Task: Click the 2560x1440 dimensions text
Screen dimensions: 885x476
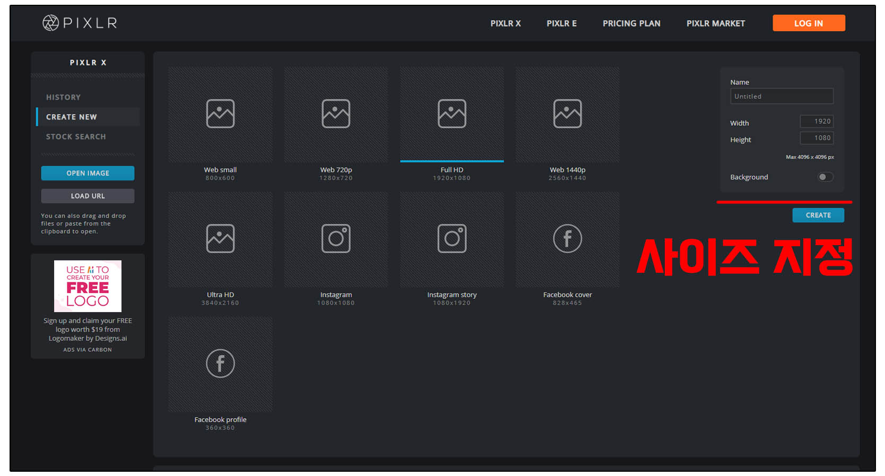Action: (567, 178)
